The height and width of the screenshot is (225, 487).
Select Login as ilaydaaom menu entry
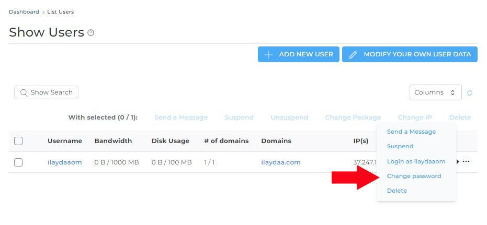click(x=416, y=161)
